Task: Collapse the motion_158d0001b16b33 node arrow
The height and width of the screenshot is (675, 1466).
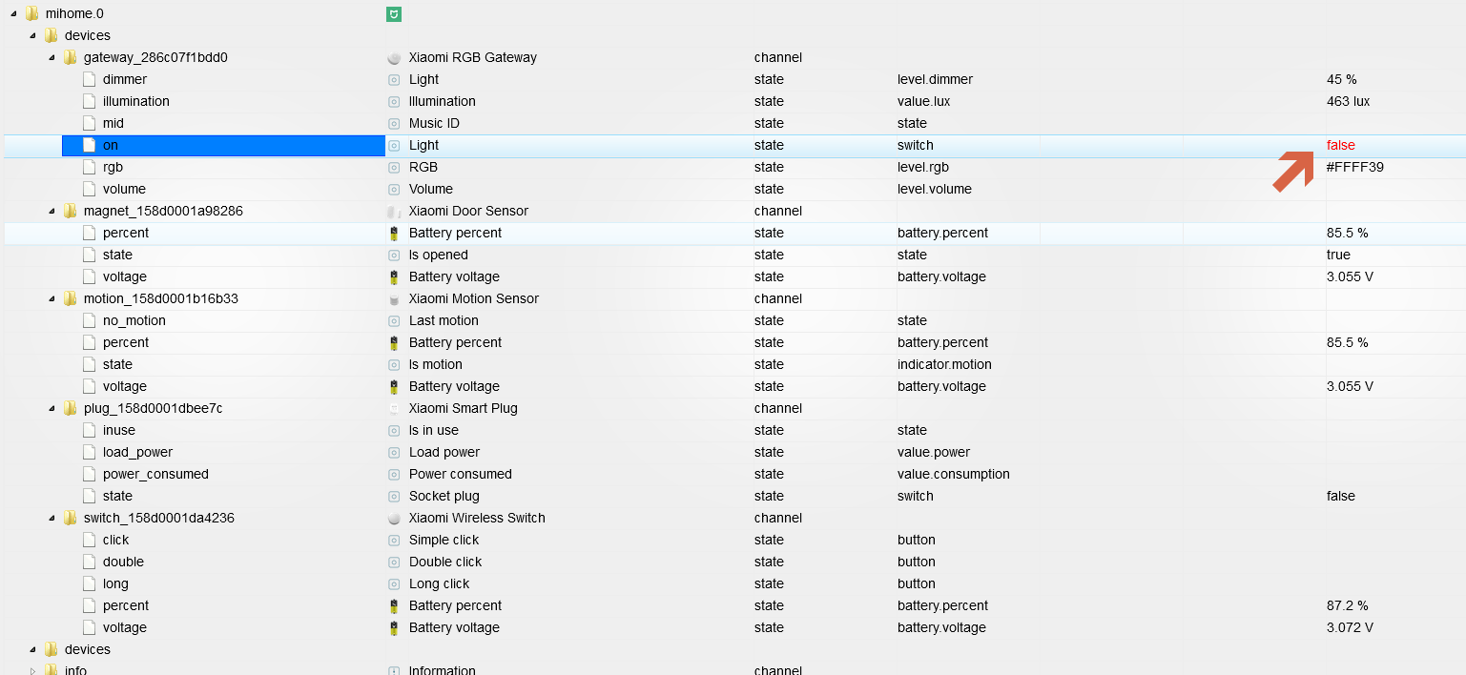Action: 52,299
